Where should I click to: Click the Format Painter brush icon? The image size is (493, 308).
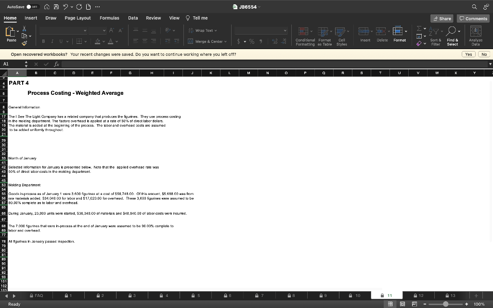click(x=24, y=43)
